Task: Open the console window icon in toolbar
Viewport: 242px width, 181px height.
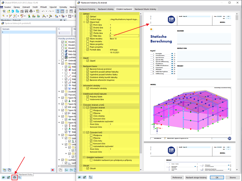Action: (71, 11)
